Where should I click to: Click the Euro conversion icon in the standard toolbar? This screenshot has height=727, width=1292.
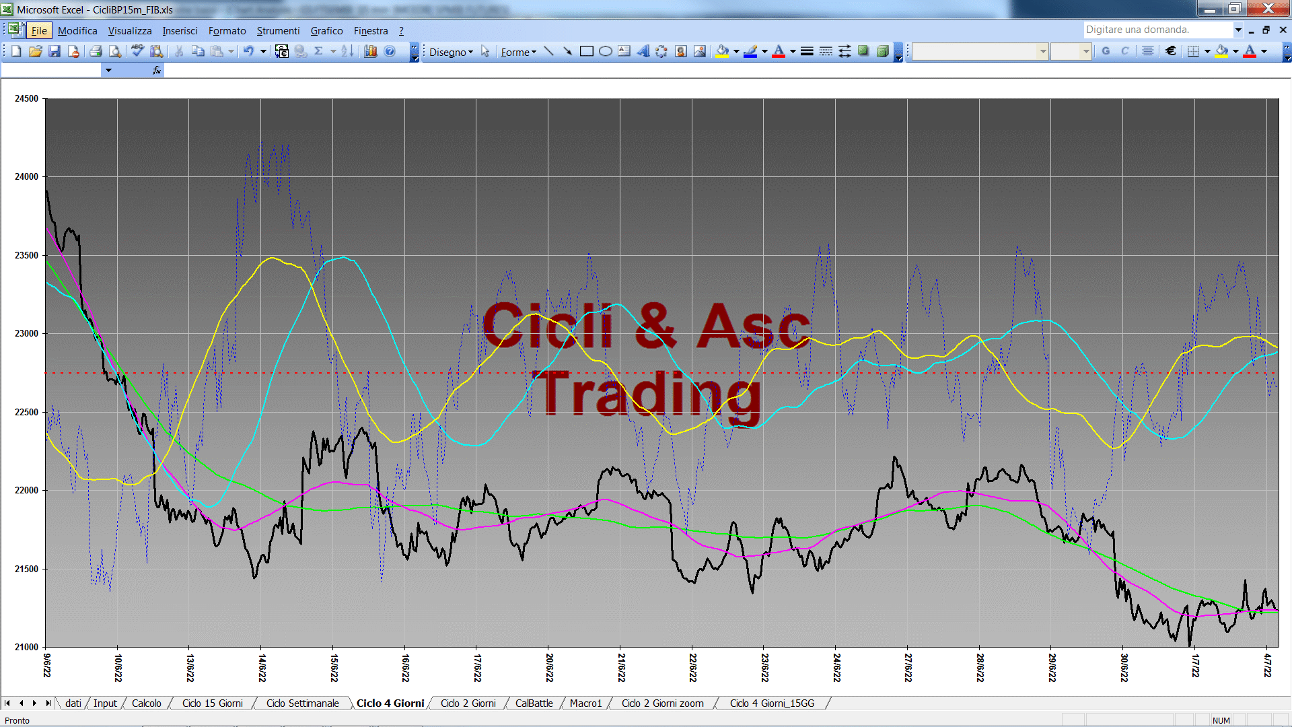[282, 51]
